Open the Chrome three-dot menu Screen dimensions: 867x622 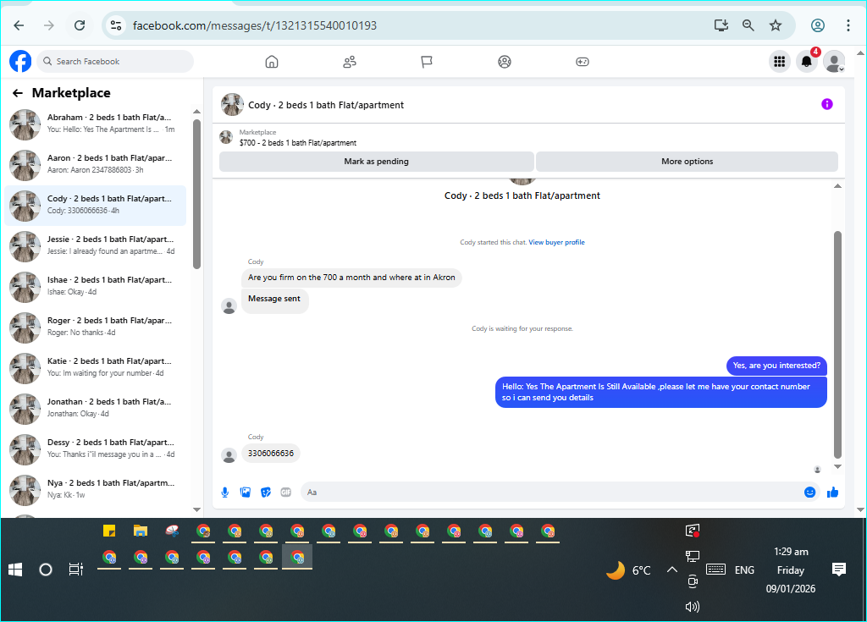pyautogui.click(x=848, y=25)
